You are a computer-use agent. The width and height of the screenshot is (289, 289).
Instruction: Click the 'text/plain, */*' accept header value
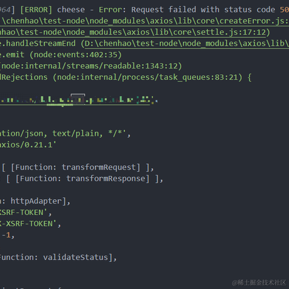pyautogui.click(x=89, y=134)
